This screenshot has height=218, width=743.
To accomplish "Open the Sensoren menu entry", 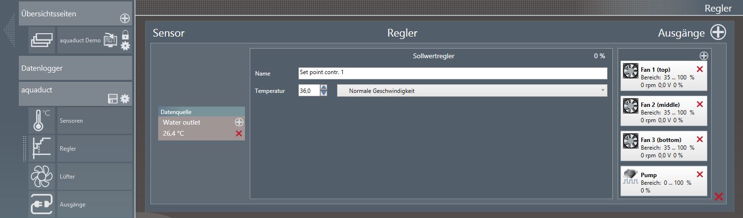I will click(95, 120).
